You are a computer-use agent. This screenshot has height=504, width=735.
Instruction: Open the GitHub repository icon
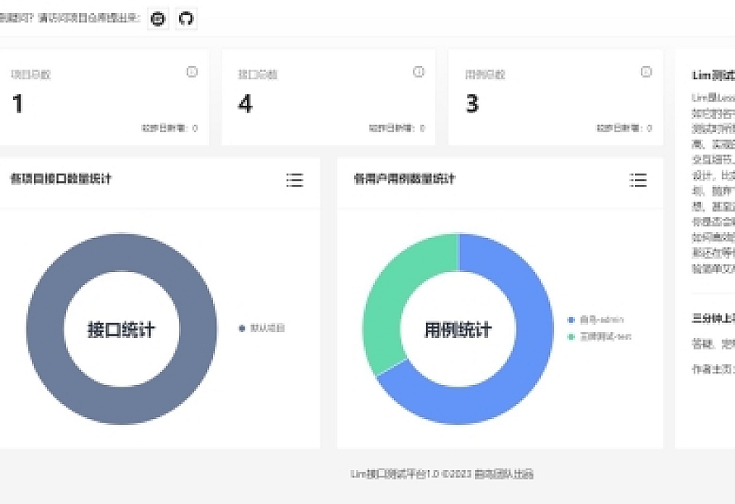coord(187,19)
